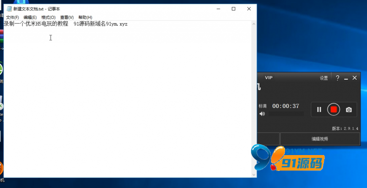Image resolution: width=367 pixels, height=188 pixels.
Task: Click the 标清 quality label
Action: pyautogui.click(x=263, y=106)
